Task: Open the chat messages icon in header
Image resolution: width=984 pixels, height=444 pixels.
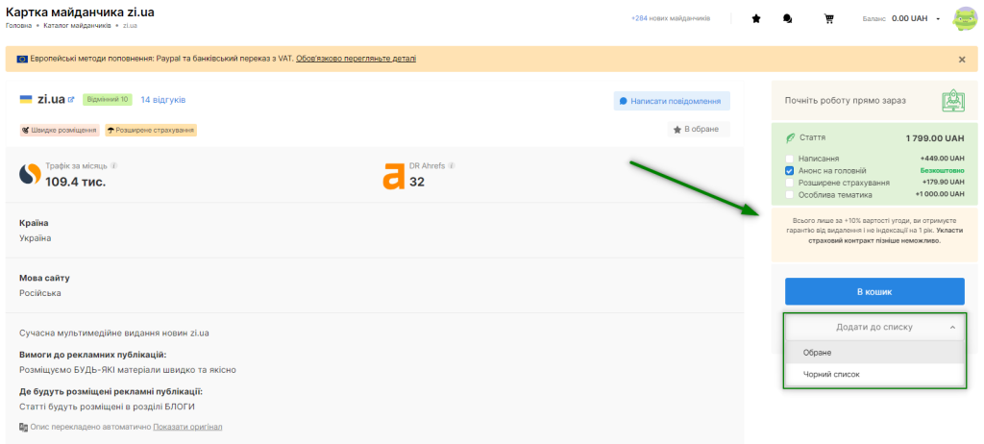Action: [788, 18]
